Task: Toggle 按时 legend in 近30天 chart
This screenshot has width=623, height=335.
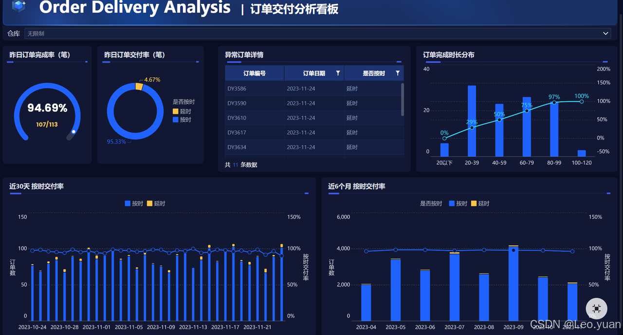Action: pyautogui.click(x=134, y=204)
